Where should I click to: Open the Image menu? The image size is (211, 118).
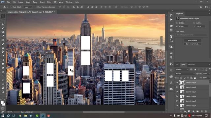click(x=21, y=2)
